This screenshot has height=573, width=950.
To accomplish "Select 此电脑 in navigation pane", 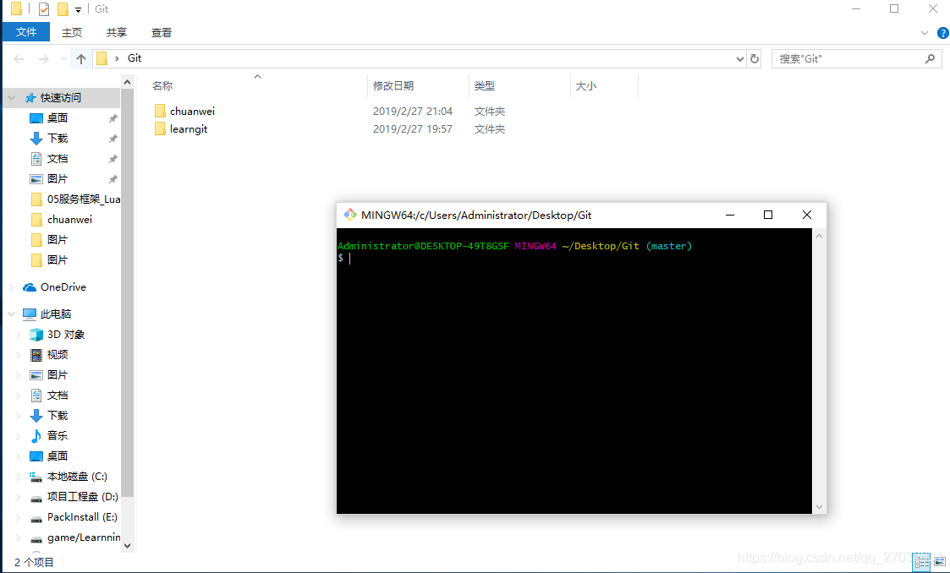I will click(x=56, y=314).
